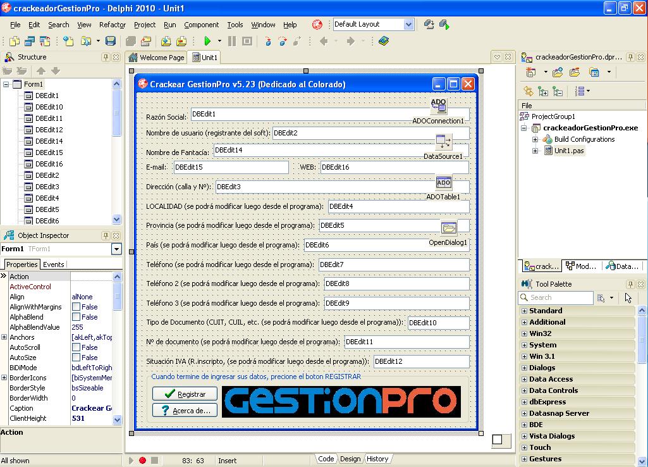Click the Tool Palette search field
This screenshot has width=648, height=467.
tap(556, 297)
